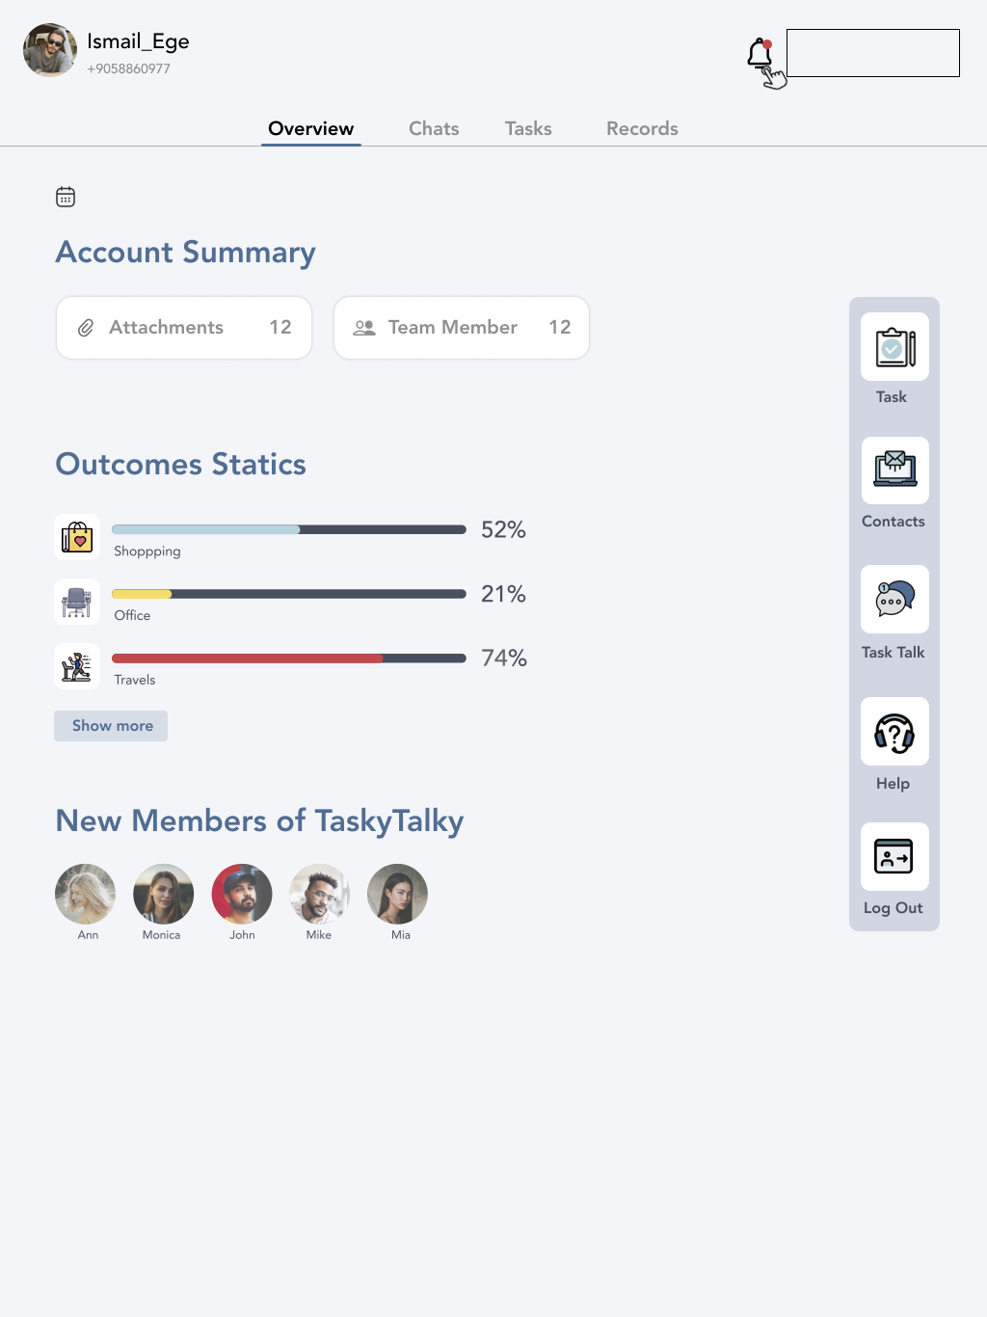Click Show more button

click(111, 726)
